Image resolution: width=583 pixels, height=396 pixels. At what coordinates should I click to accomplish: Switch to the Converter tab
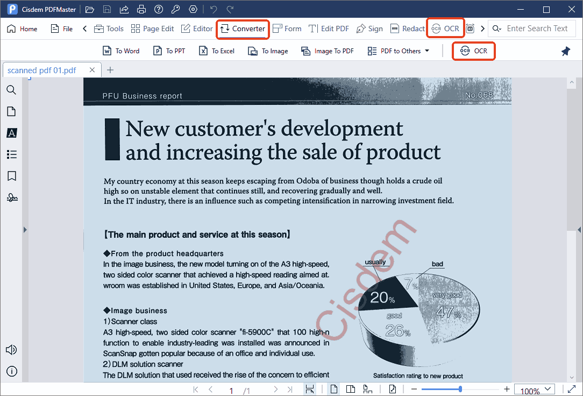[x=243, y=29]
